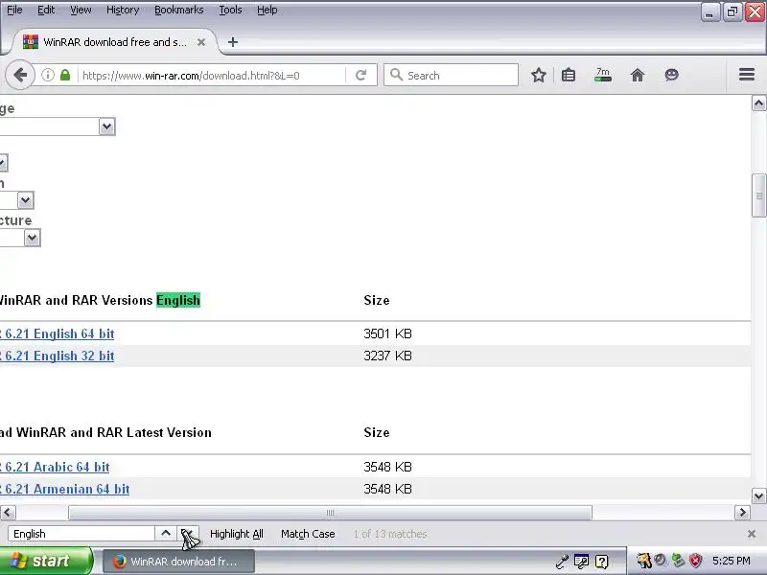Click the 3501 KB size value
This screenshot has width=767, height=575.
point(387,333)
